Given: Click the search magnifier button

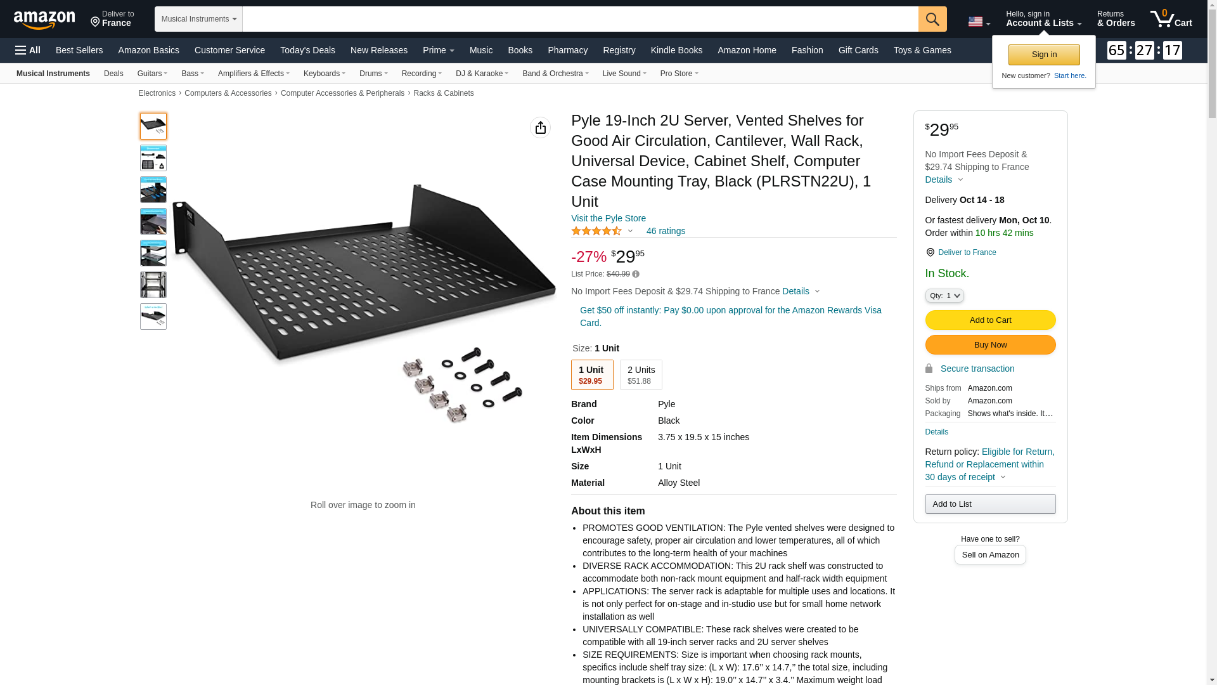Looking at the screenshot, I should (932, 19).
